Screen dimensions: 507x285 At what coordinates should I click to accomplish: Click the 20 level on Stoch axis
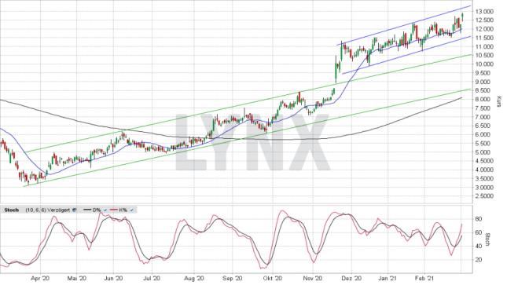coord(479,260)
